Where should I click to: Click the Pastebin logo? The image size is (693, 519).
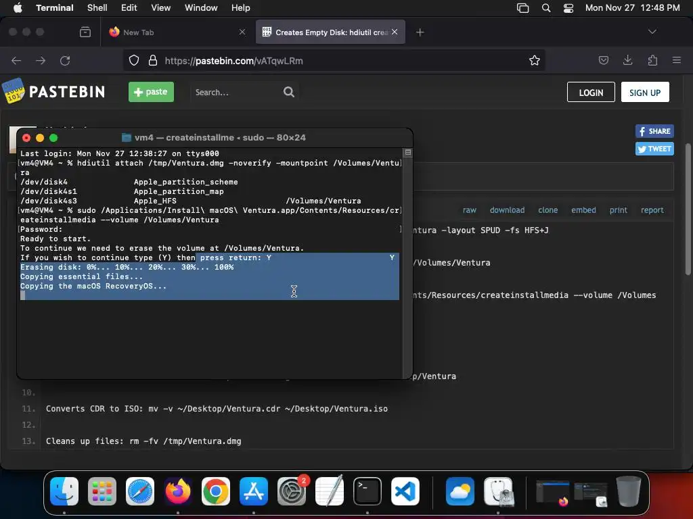point(53,91)
